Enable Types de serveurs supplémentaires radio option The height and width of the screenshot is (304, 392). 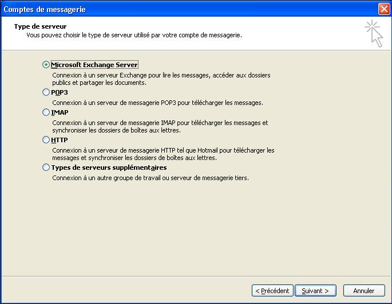(46, 167)
